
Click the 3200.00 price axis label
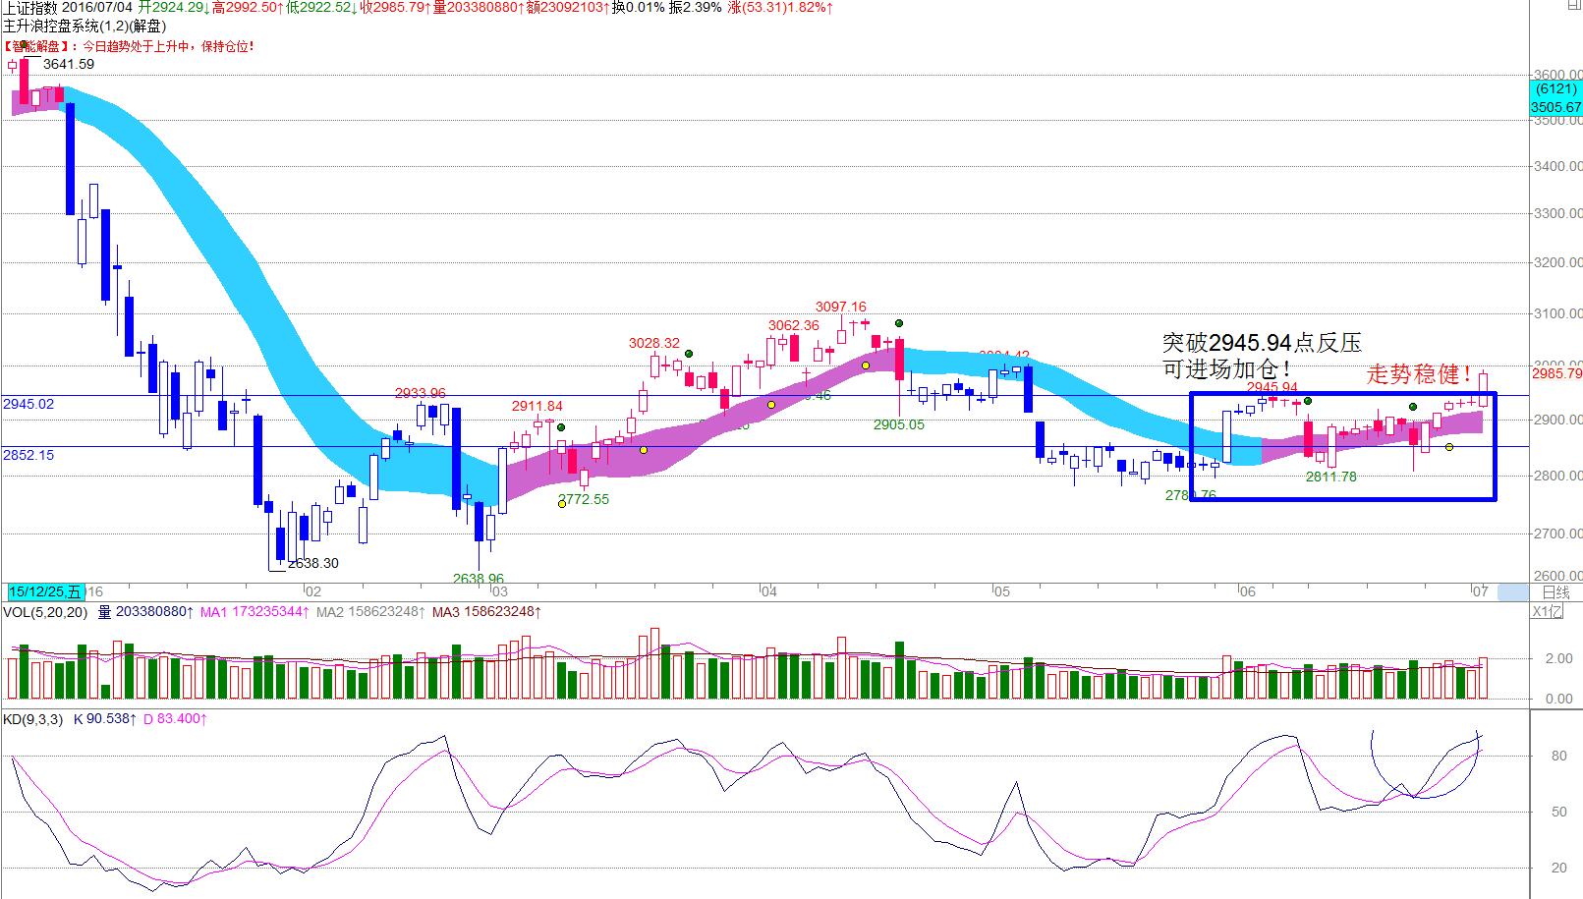(1558, 262)
